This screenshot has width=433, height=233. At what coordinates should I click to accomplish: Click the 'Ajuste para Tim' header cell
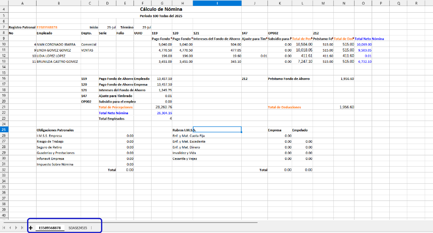[x=254, y=39]
